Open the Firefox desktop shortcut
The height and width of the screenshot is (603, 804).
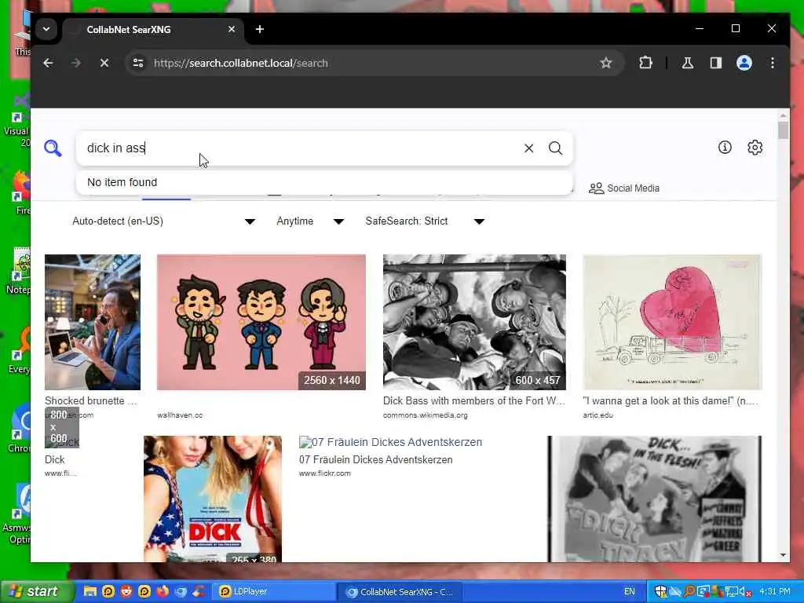(x=20, y=192)
